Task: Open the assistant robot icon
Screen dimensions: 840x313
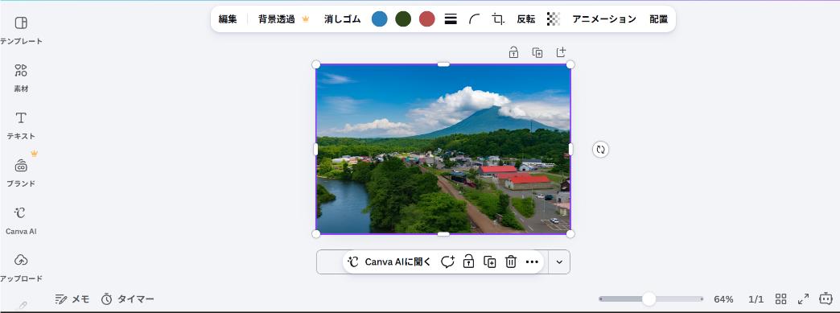Action: [826, 299]
